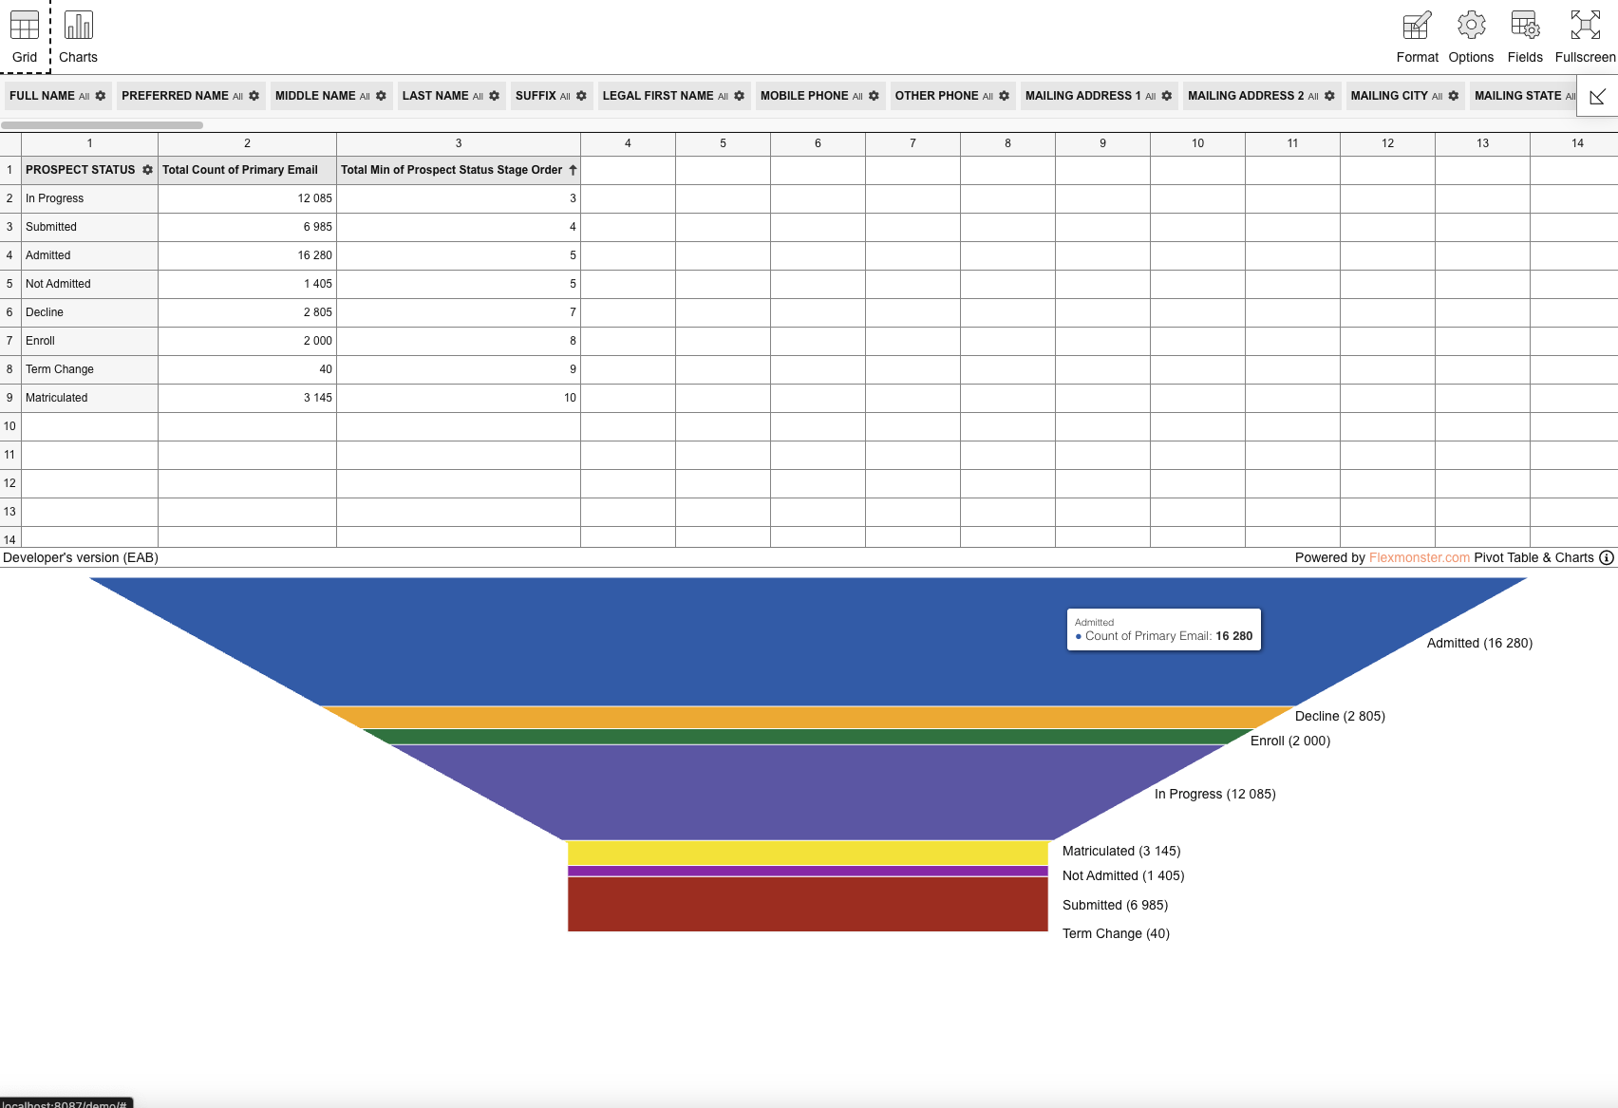Open the Format cells dialog icon

click(x=1416, y=26)
